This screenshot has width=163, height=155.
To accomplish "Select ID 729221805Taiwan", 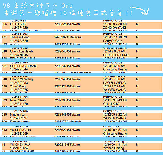I will 67,145.
